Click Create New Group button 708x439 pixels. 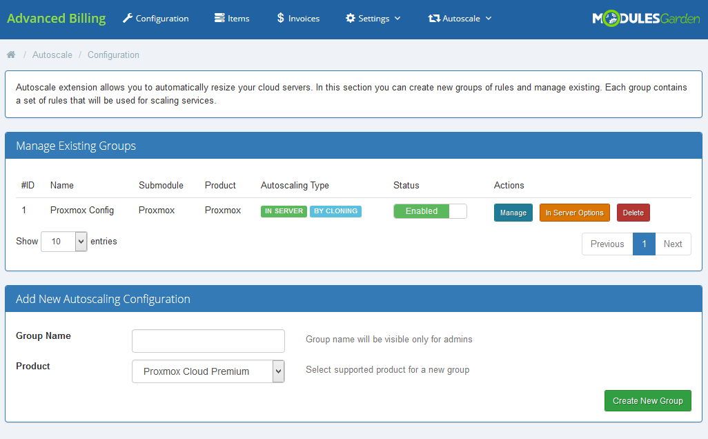[648, 400]
